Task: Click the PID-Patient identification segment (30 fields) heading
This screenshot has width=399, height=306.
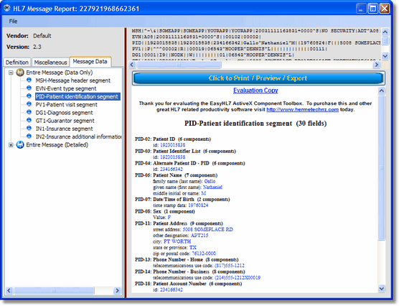Action: [x=255, y=124]
